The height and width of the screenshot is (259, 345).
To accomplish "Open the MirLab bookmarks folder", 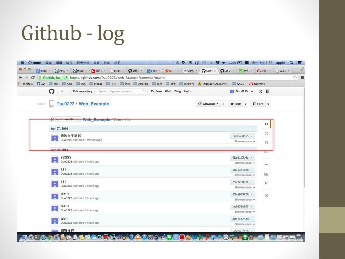I will (x=96, y=84).
